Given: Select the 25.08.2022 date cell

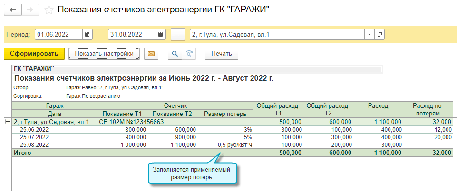Looking at the screenshot, I should [x=55, y=144].
